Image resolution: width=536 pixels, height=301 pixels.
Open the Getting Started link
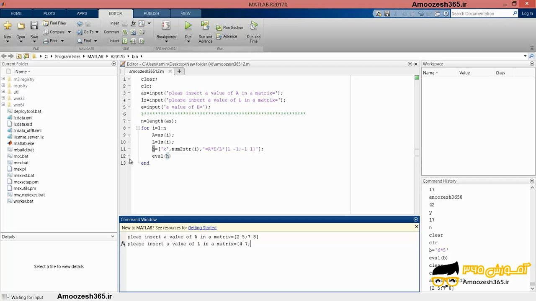click(202, 228)
